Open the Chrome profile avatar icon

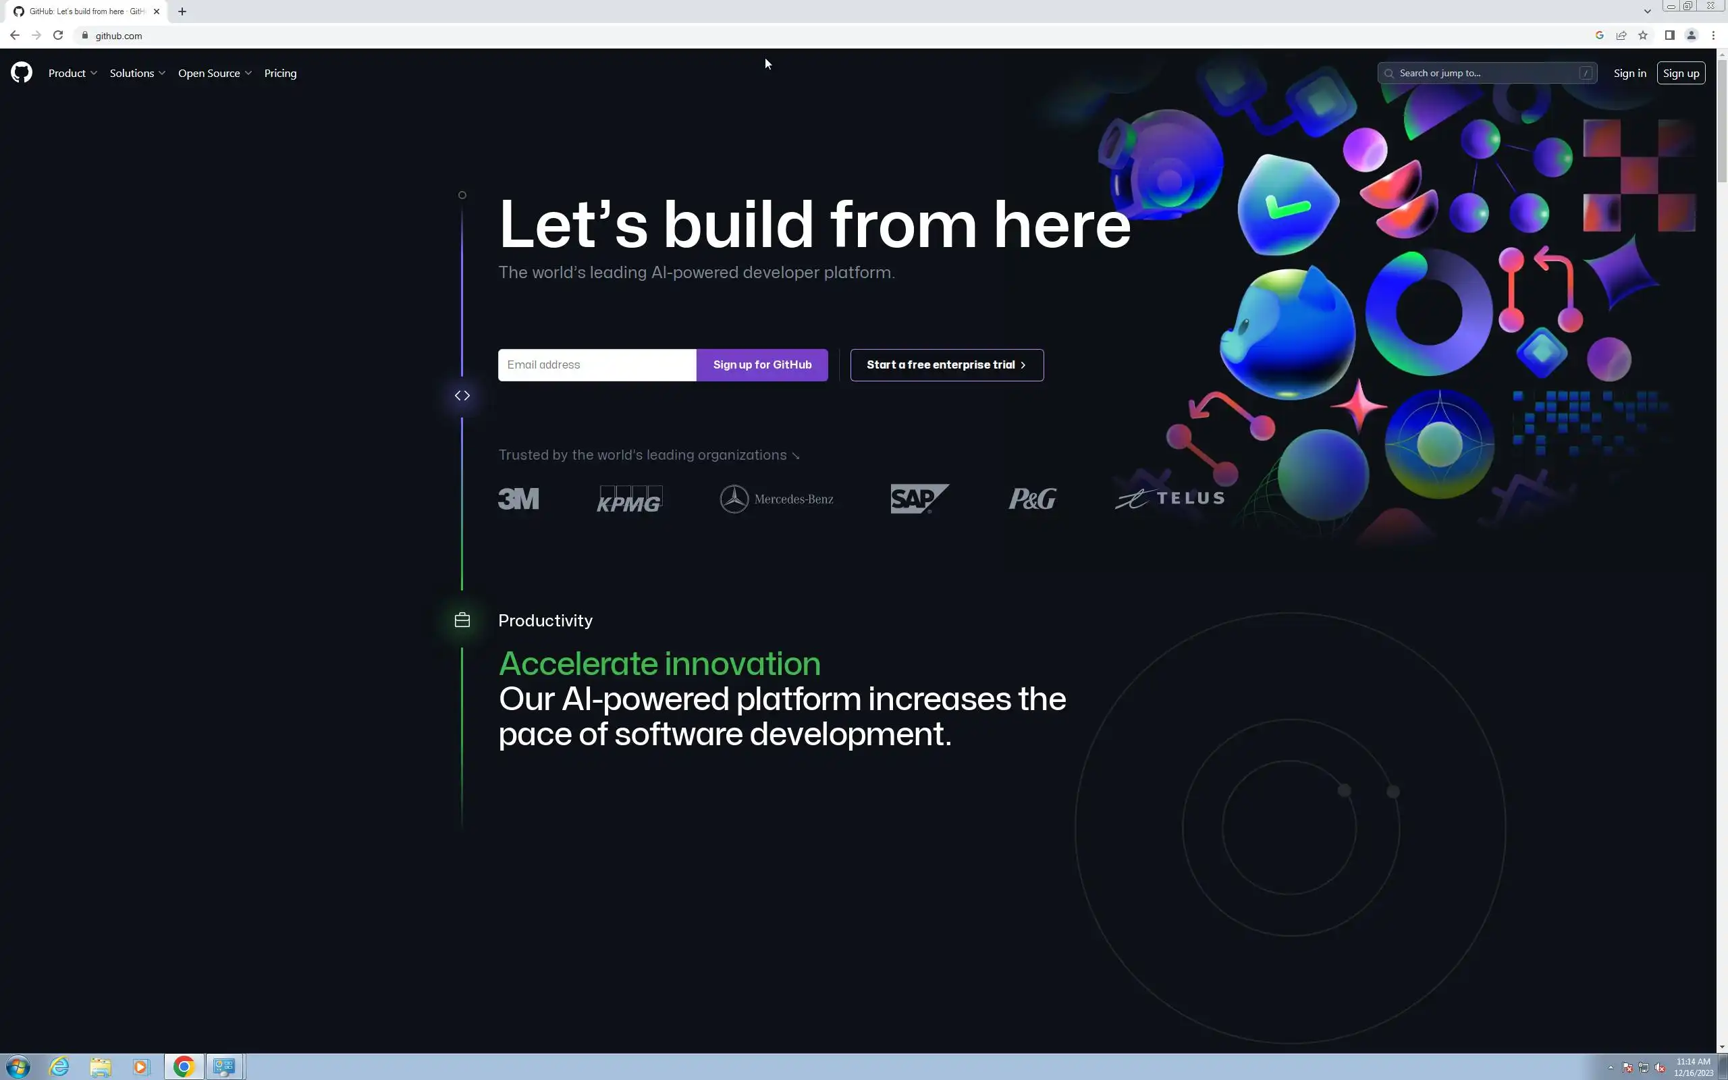click(1691, 35)
